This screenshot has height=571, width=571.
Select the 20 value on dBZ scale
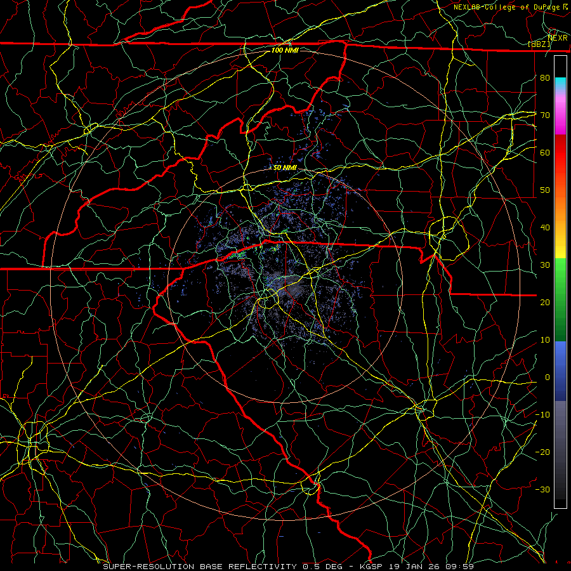pyautogui.click(x=545, y=302)
